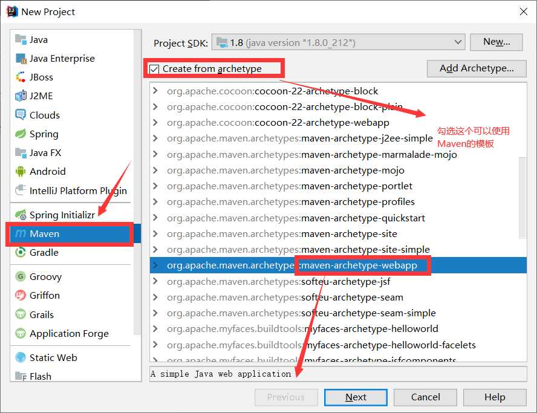Click the Spring Initializr icon
Screen dimensions: 537x413
21,215
